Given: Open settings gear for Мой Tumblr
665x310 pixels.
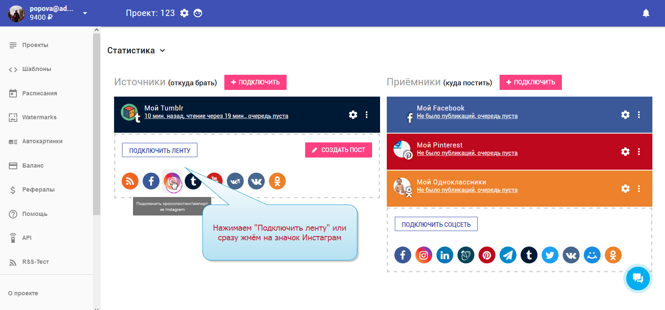Looking at the screenshot, I should pyautogui.click(x=353, y=115).
